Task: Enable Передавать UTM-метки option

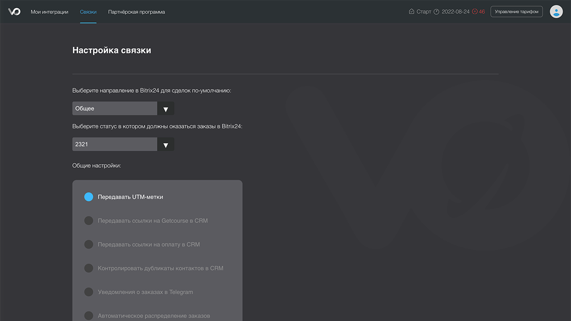Action: pyautogui.click(x=89, y=197)
